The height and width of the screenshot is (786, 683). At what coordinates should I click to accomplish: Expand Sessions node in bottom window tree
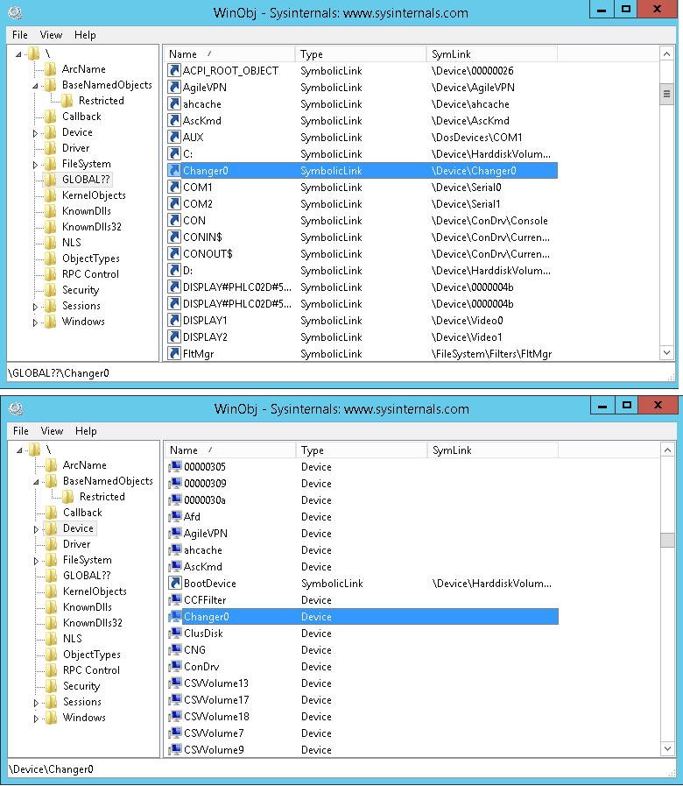[36, 702]
